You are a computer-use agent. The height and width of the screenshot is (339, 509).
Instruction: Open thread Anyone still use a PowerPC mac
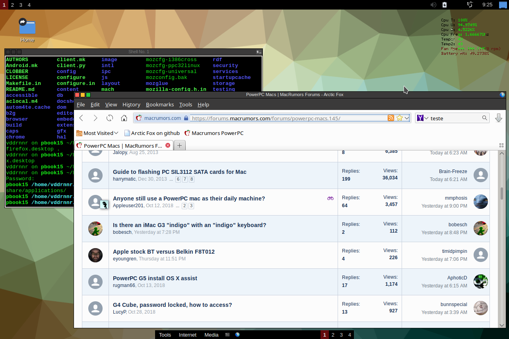(189, 198)
